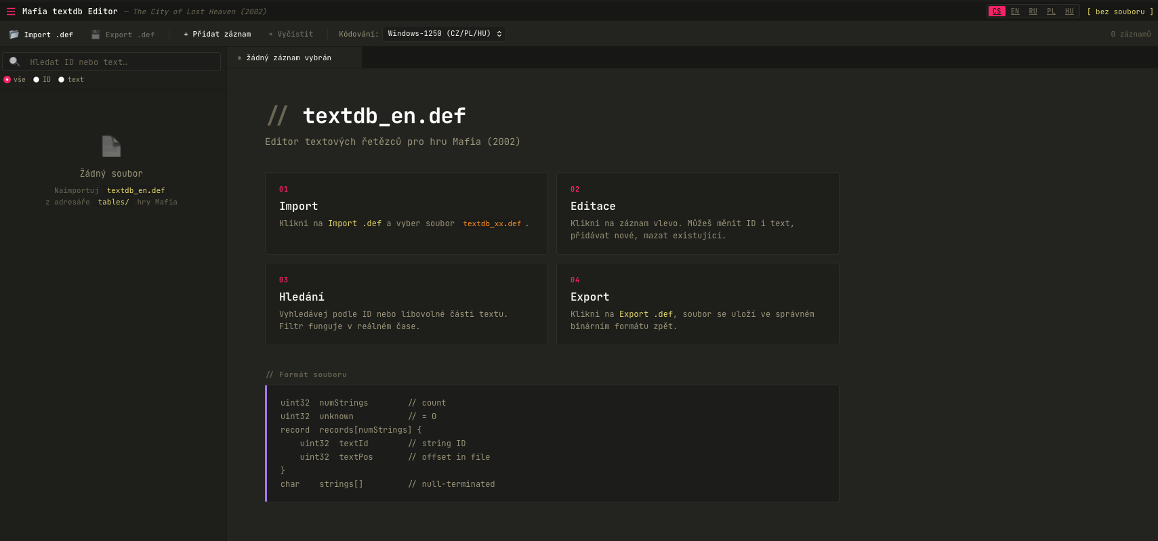Click 'textdb_en.def' filename in sidebar
1158x541 pixels.
click(136, 190)
